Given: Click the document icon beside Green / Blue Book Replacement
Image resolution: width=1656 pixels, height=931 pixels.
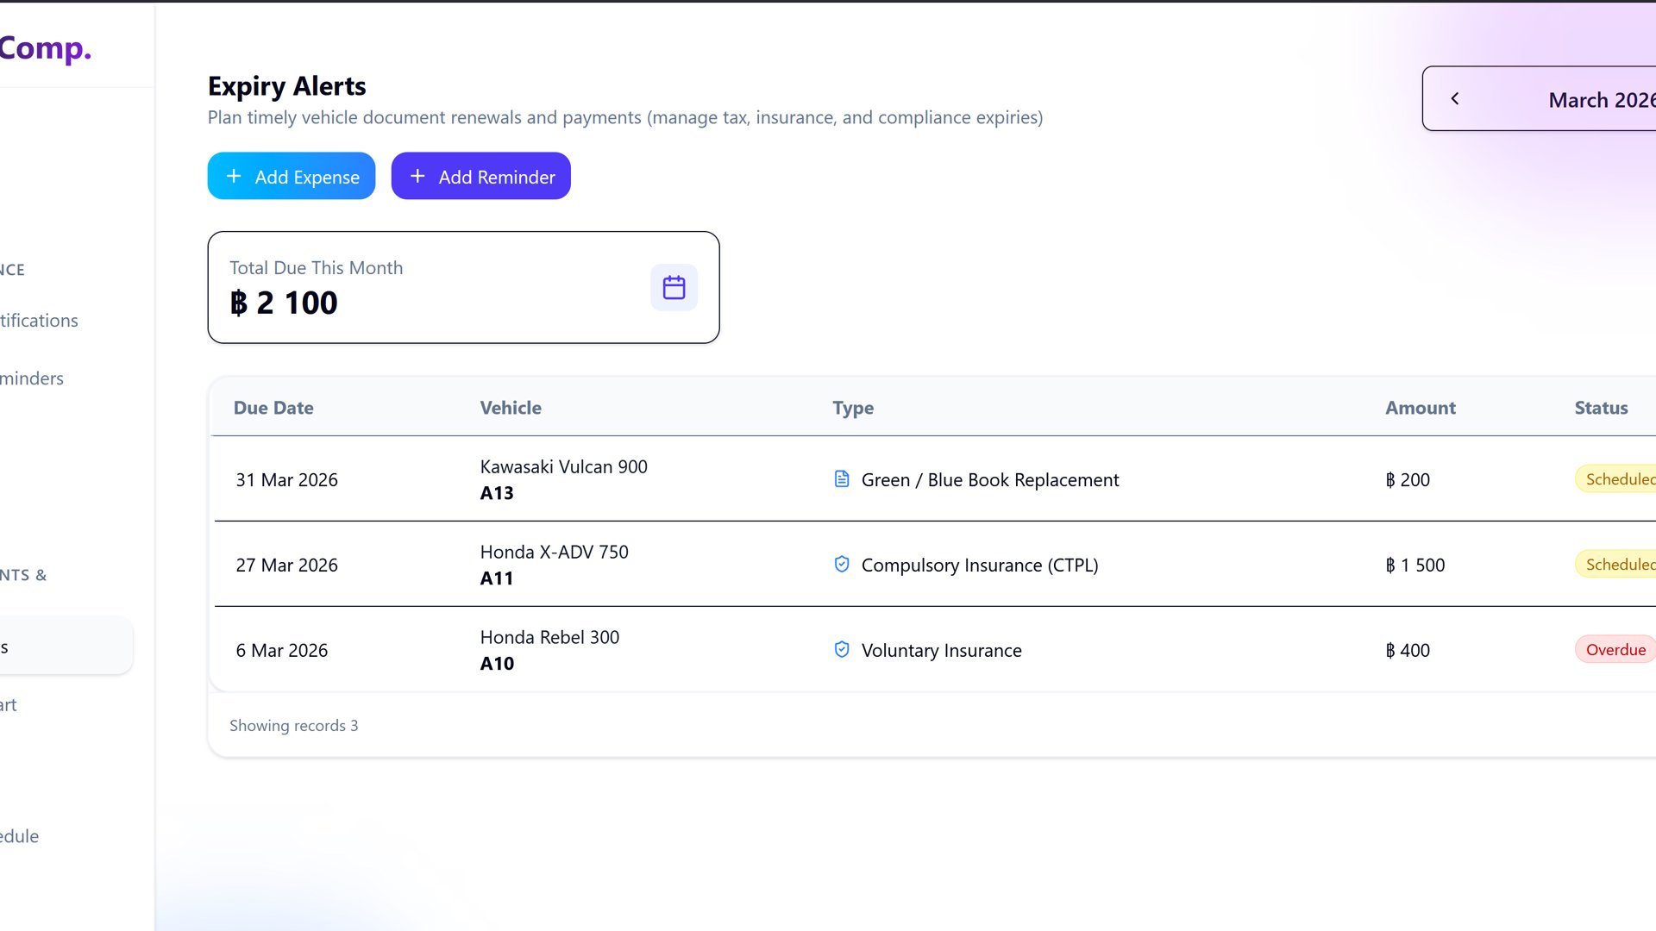Looking at the screenshot, I should click(842, 479).
